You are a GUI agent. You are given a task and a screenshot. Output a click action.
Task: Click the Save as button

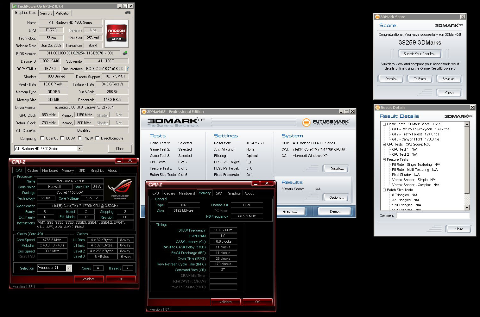tap(450, 79)
